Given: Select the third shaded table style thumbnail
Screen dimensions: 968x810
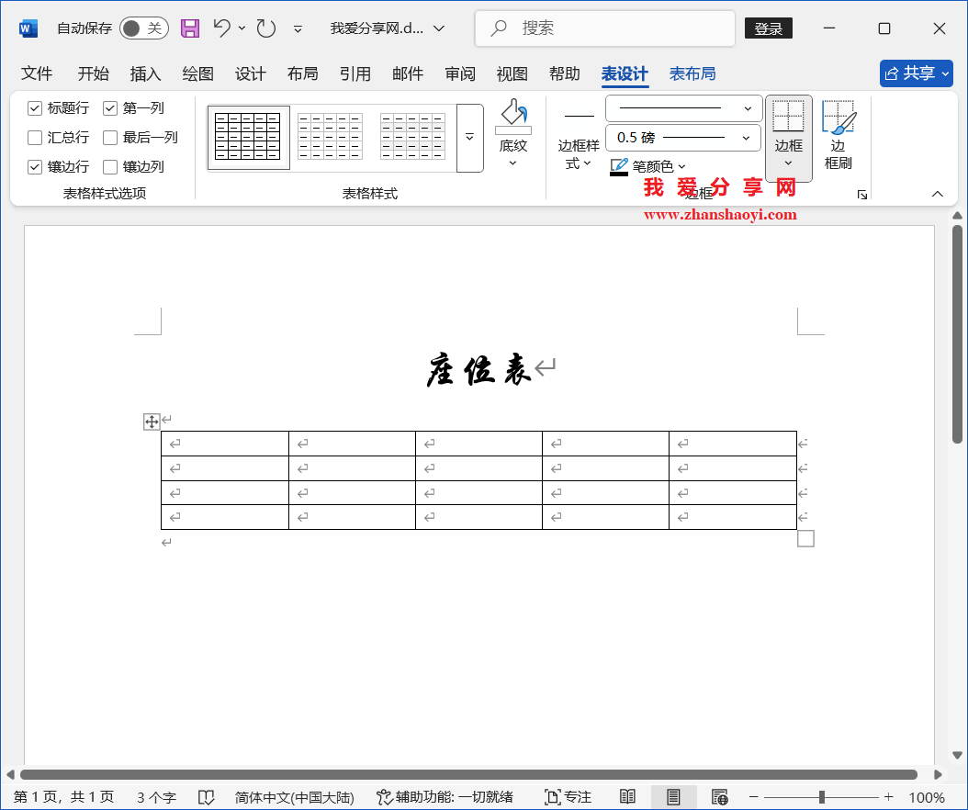Looking at the screenshot, I should tap(412, 137).
